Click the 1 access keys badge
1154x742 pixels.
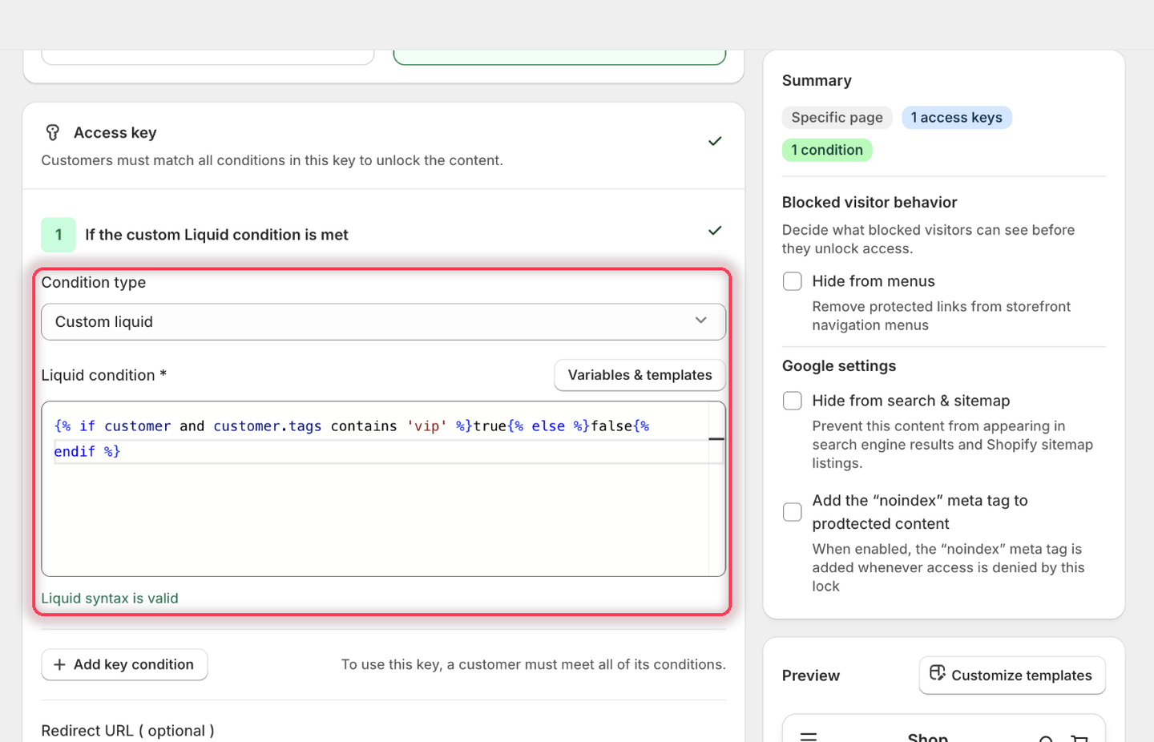pos(957,118)
